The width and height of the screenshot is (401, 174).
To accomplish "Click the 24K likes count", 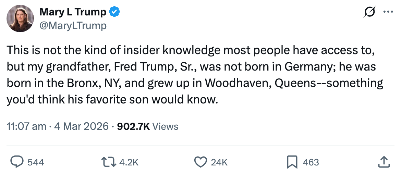I will coord(219,162).
